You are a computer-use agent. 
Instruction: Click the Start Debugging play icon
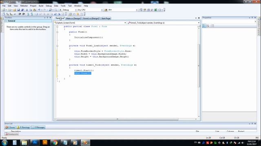(x=60, y=10)
